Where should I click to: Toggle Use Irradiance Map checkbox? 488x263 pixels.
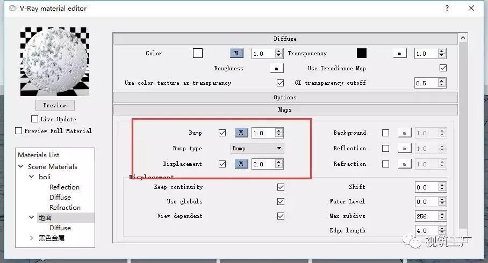pyautogui.click(x=443, y=68)
